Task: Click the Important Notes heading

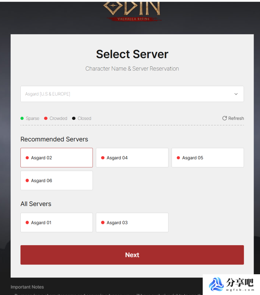Action: point(27,287)
